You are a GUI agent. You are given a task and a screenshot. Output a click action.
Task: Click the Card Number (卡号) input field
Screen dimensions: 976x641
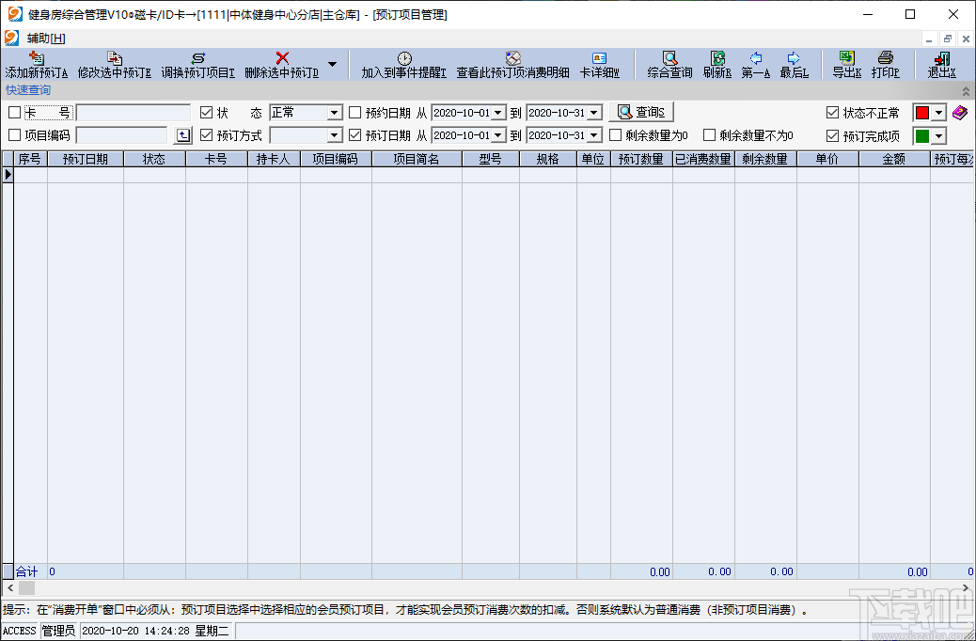(x=134, y=113)
